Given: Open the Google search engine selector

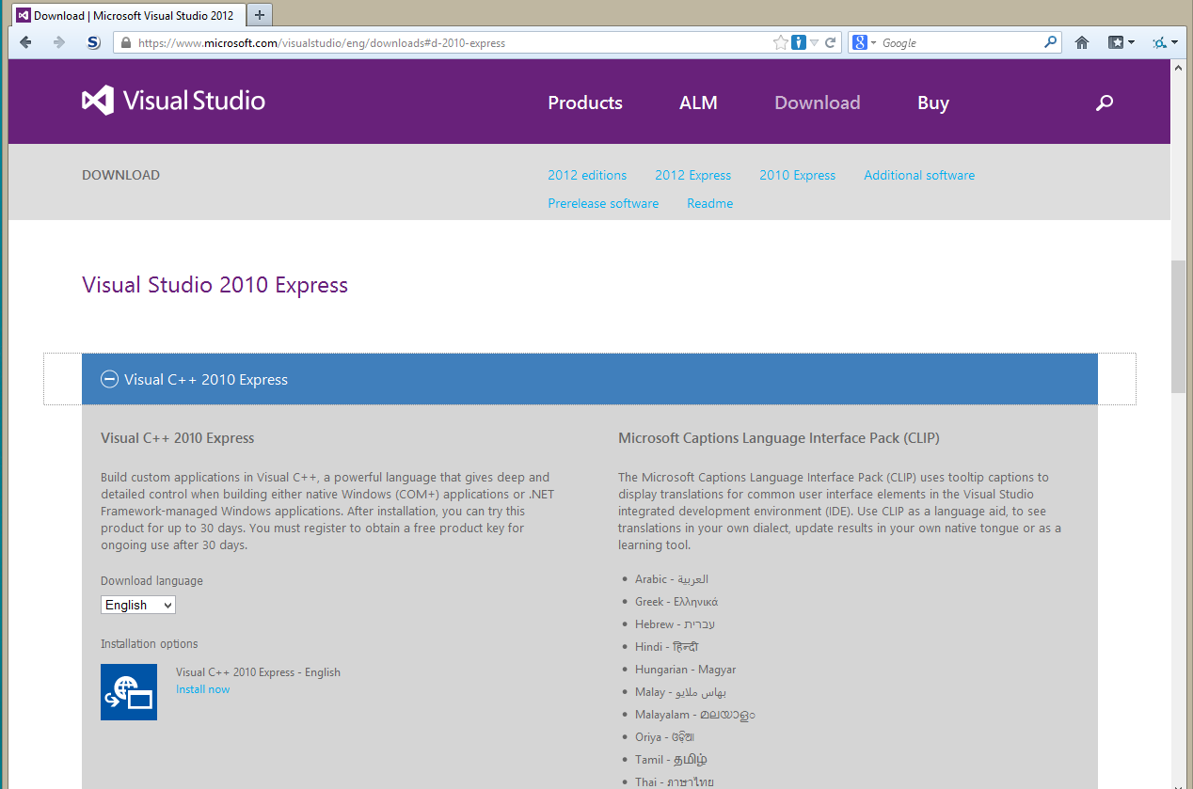Looking at the screenshot, I should click(864, 42).
